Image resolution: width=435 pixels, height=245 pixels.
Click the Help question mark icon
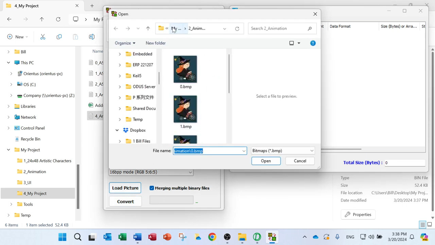313,43
